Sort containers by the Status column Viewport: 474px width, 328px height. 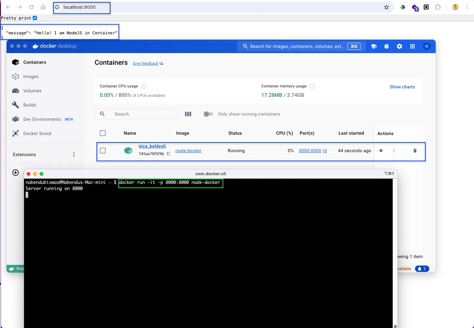click(235, 133)
